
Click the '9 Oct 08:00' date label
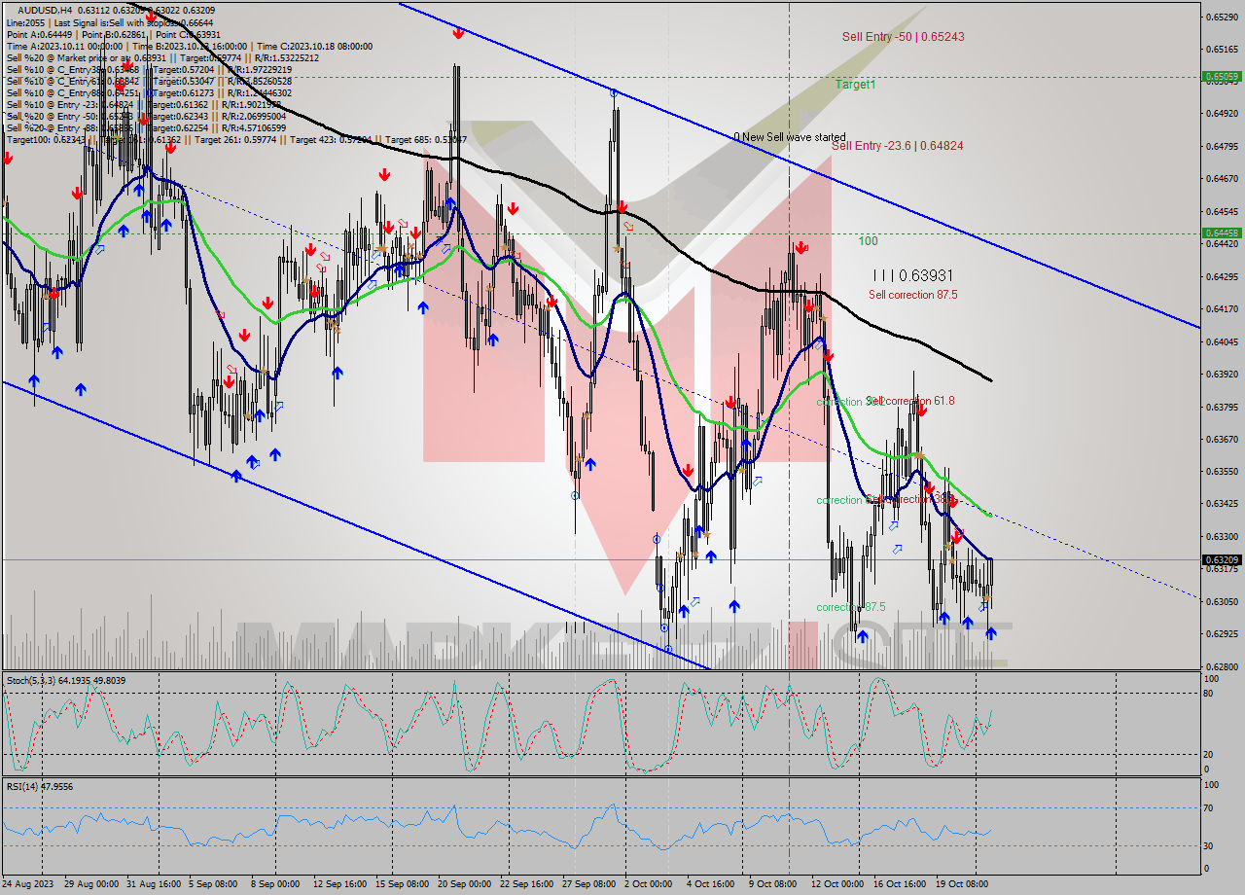click(x=772, y=884)
